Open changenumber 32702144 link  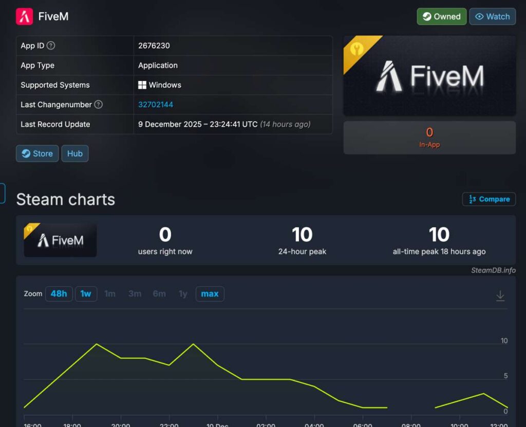[155, 104]
